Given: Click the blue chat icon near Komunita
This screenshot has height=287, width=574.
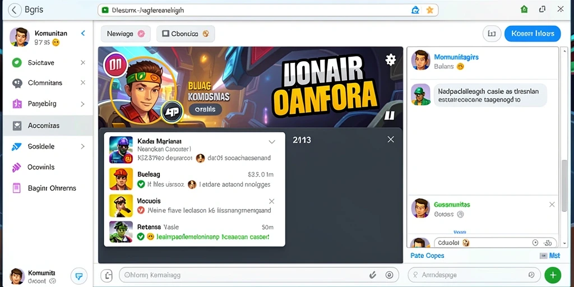Looking at the screenshot, I should tap(78, 276).
